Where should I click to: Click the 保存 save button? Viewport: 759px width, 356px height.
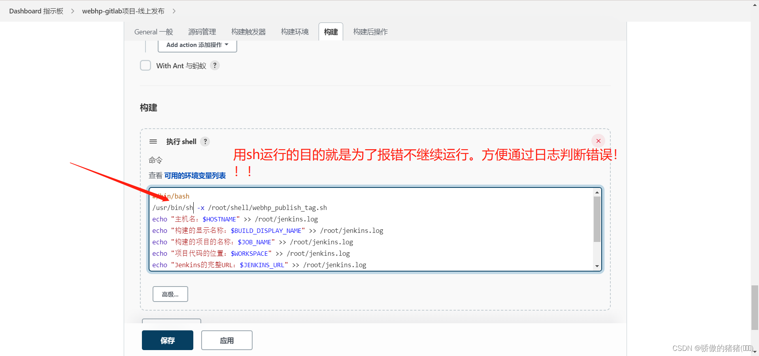pyautogui.click(x=168, y=340)
